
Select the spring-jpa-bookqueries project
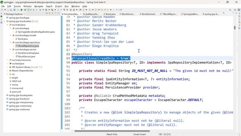21,95
